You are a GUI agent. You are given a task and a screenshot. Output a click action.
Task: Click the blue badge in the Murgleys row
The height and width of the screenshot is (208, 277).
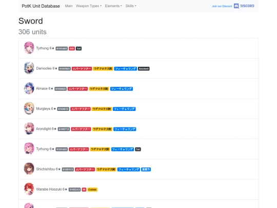click(x=124, y=109)
